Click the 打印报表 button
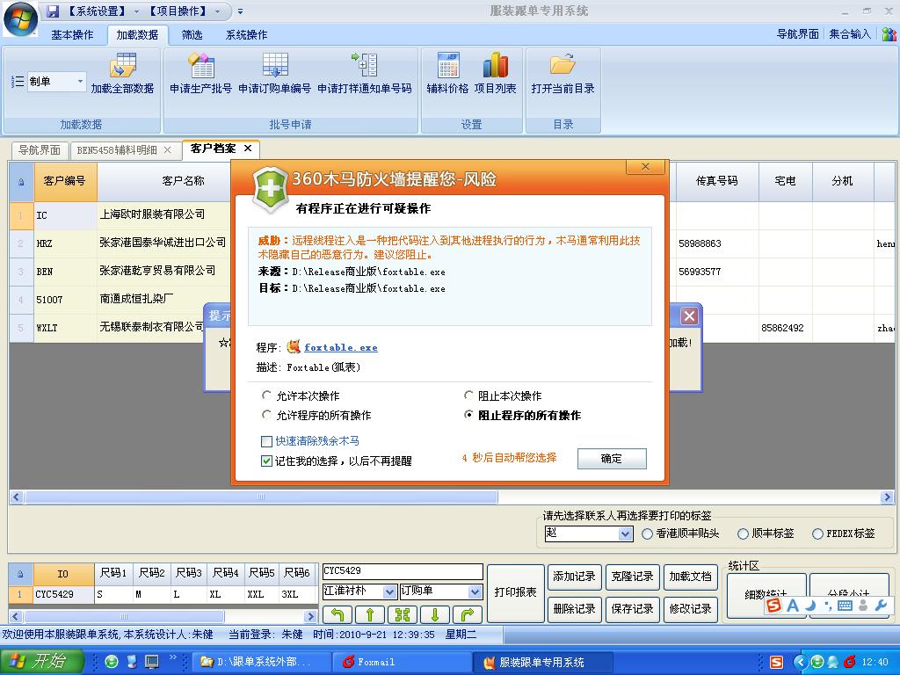 pos(515,593)
